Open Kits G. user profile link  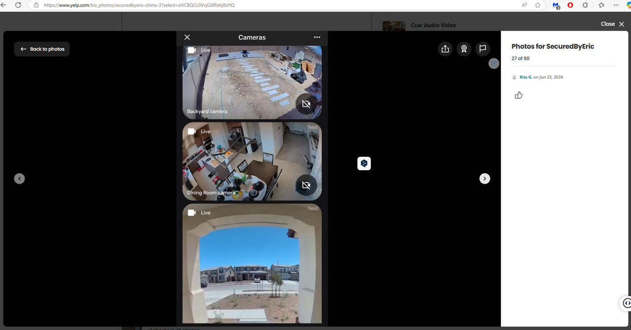point(526,77)
